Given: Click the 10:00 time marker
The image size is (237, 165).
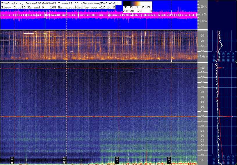Looking at the screenshot, I should point(117,160).
